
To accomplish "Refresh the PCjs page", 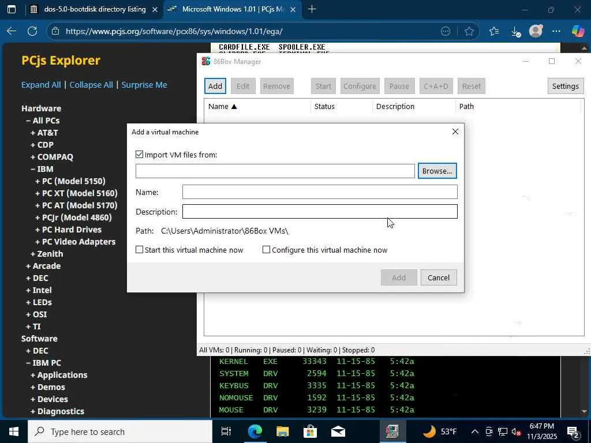I will point(32,31).
